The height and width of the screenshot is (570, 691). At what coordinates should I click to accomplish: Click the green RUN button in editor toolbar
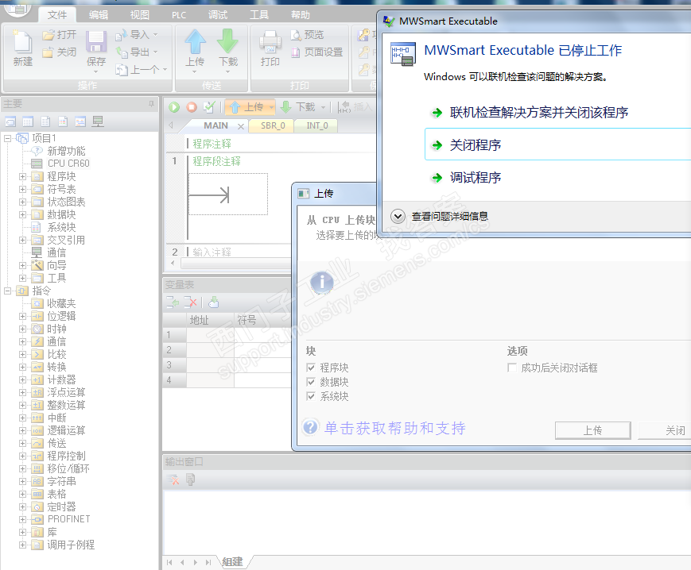point(174,107)
